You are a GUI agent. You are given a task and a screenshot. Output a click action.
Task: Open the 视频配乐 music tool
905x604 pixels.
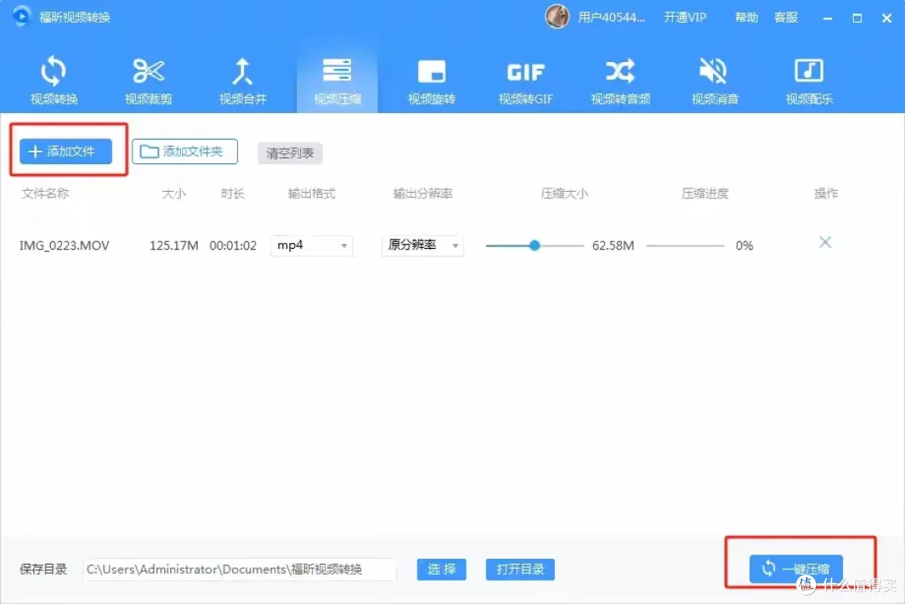[809, 80]
